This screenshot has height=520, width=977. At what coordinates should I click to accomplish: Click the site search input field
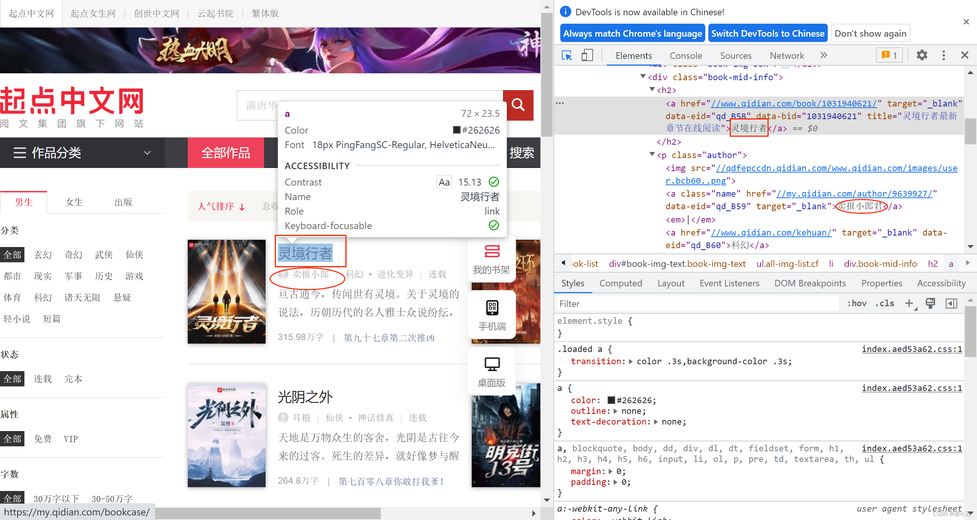pyautogui.click(x=370, y=105)
